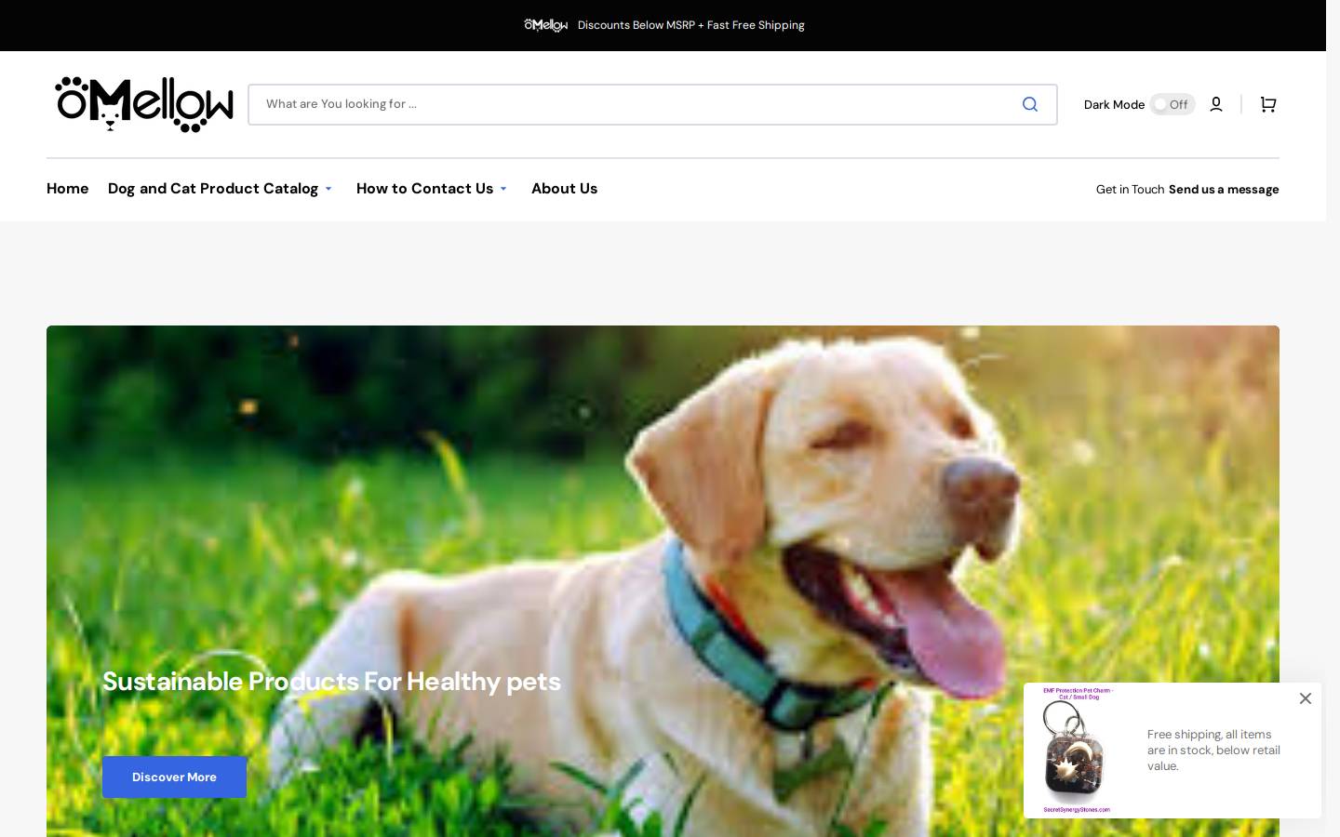The width and height of the screenshot is (1340, 837).
Task: Open the About Us page
Action: (x=564, y=189)
